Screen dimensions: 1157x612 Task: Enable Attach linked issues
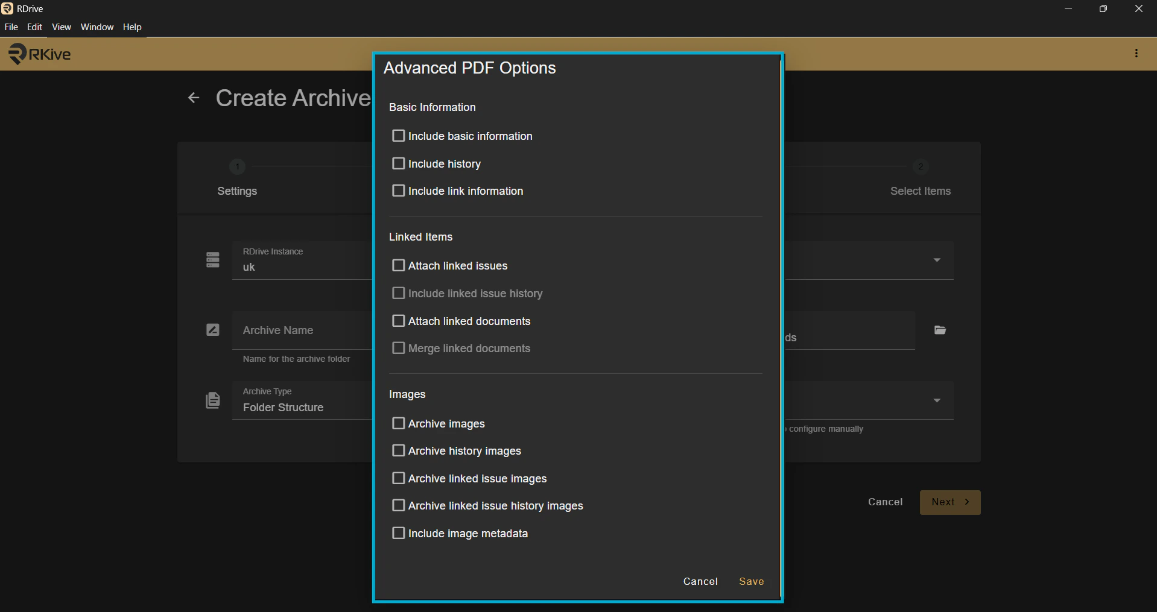398,265
